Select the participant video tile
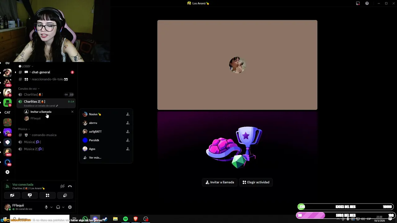This screenshot has height=223, width=397. coord(237,65)
